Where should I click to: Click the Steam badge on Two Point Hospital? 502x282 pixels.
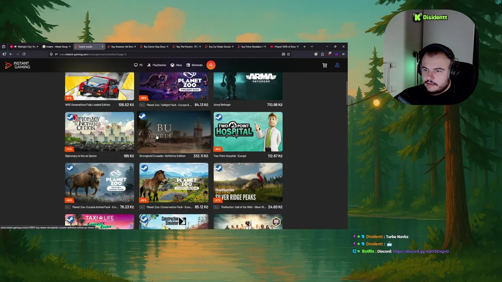click(218, 116)
